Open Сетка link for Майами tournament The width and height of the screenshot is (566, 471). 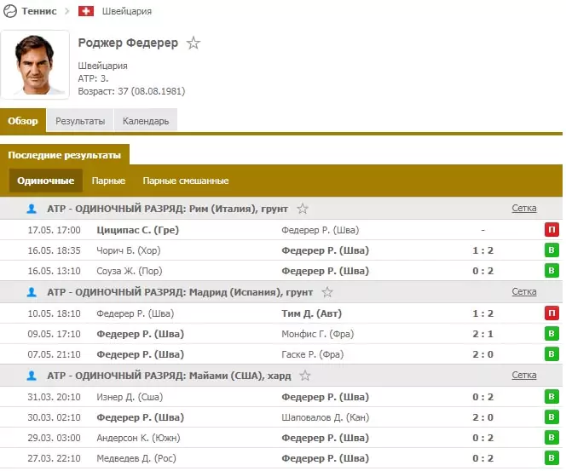pos(524,375)
